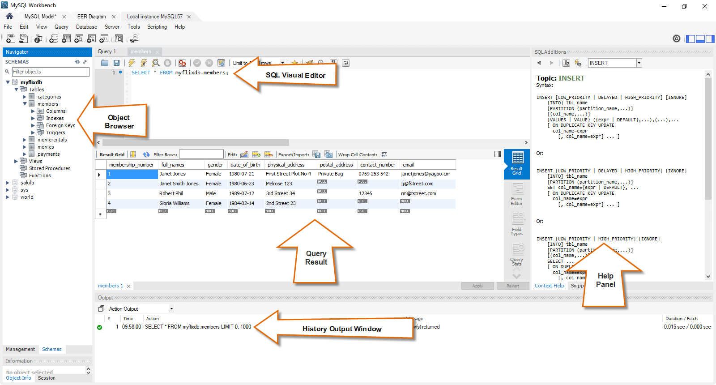This screenshot has width=716, height=385.
Task: Click the Create new view toolbar icon
Action: pos(79,39)
